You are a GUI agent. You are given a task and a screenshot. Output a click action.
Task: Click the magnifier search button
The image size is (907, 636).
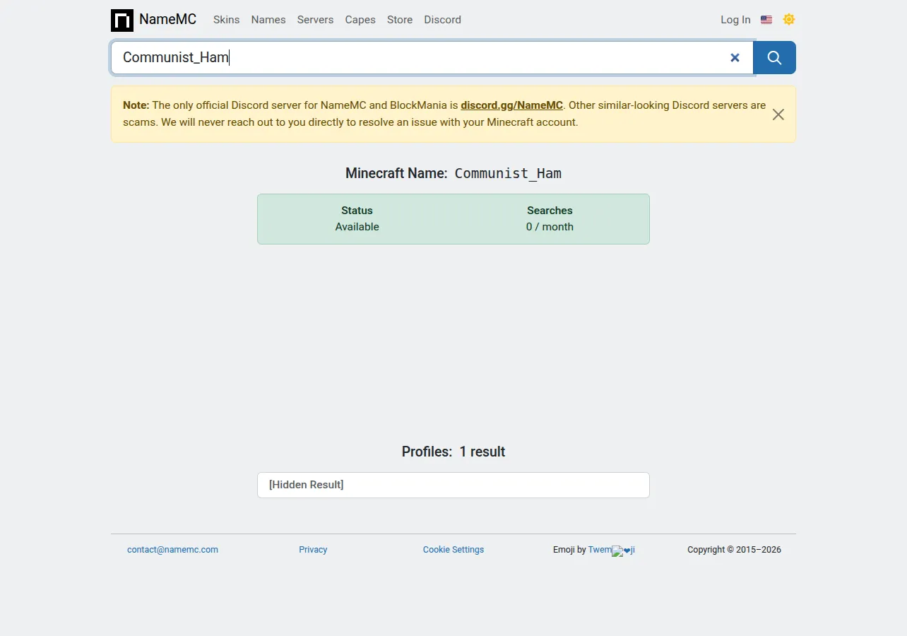[x=774, y=58]
